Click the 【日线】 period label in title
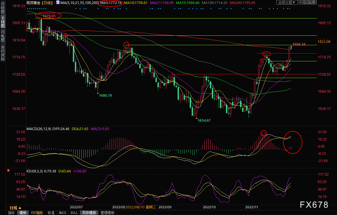This screenshot has width=337, height=215. pyautogui.click(x=47, y=3)
